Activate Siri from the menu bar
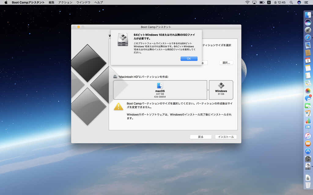313x195 pixels. tap(299, 2)
